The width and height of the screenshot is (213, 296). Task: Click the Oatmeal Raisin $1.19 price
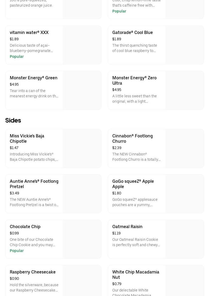116,233
